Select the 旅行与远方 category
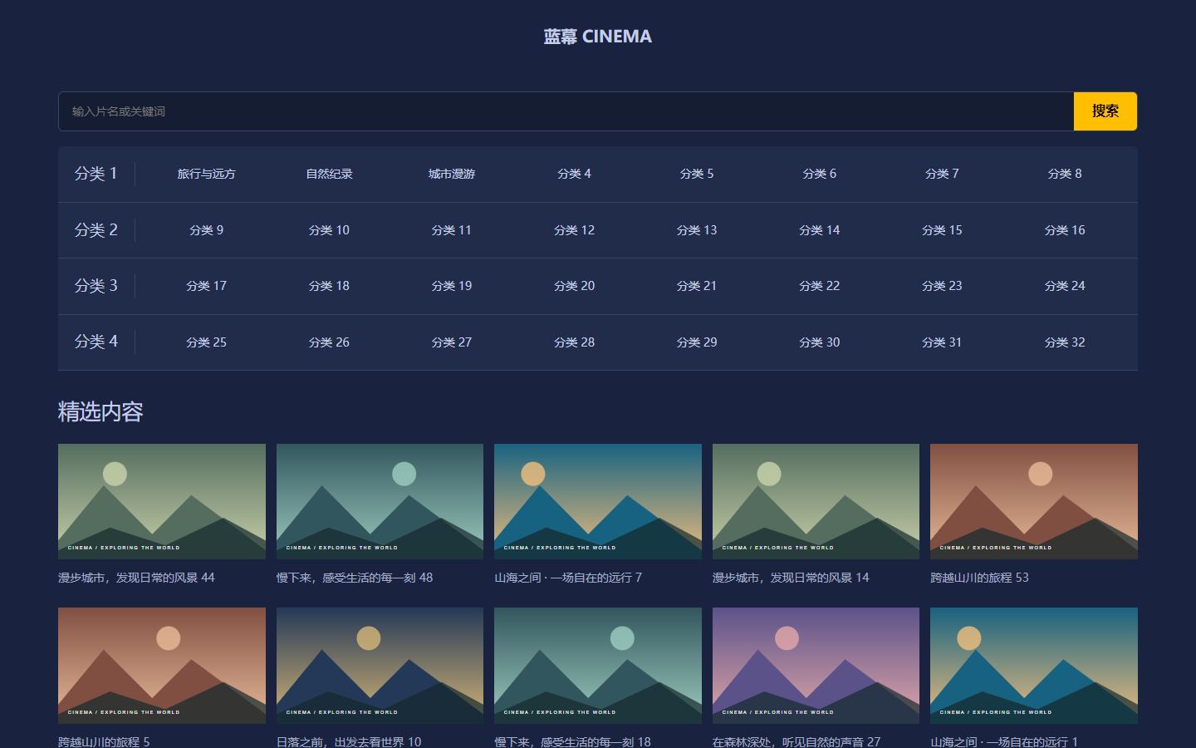This screenshot has width=1196, height=748. tap(207, 174)
